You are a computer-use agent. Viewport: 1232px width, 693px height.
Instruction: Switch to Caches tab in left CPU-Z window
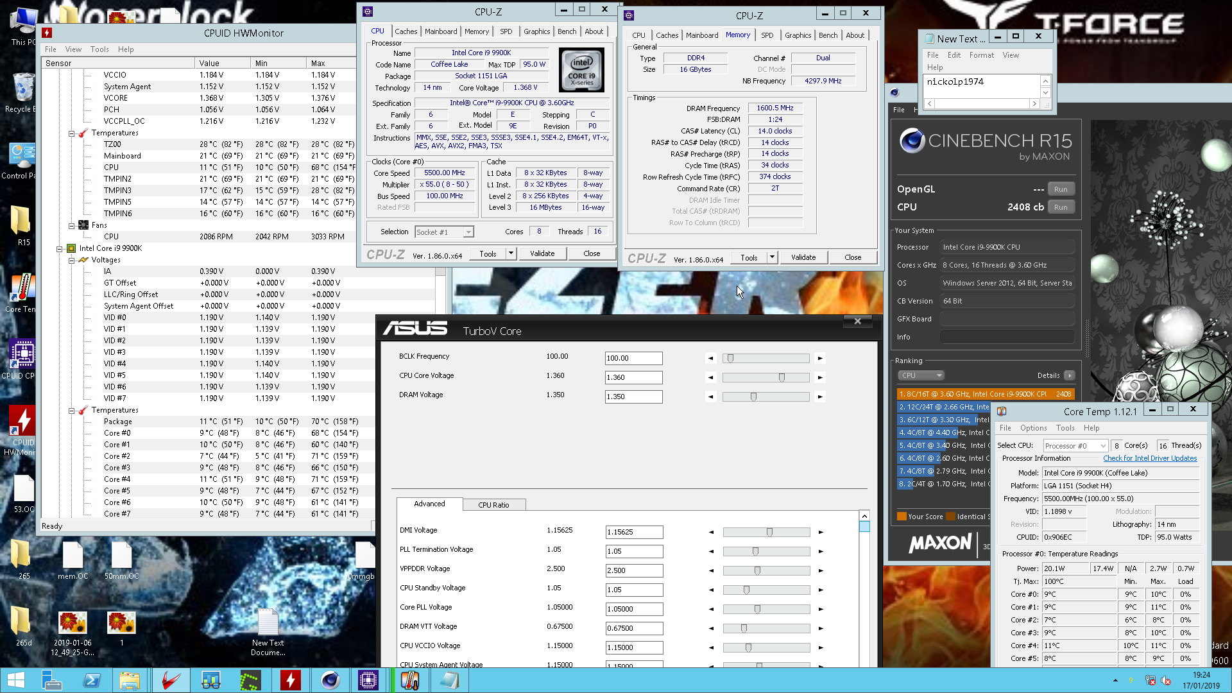tap(406, 31)
